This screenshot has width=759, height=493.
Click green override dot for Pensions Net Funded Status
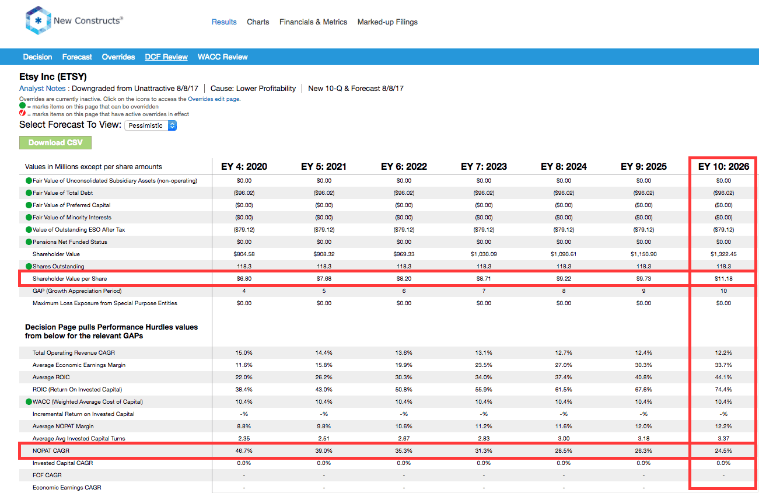click(x=29, y=242)
